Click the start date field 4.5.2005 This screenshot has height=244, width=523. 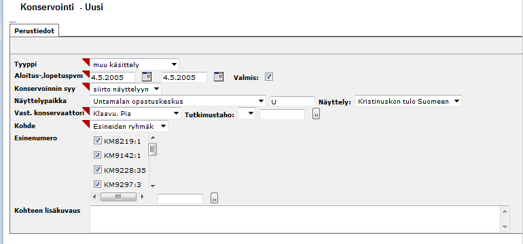click(x=112, y=77)
